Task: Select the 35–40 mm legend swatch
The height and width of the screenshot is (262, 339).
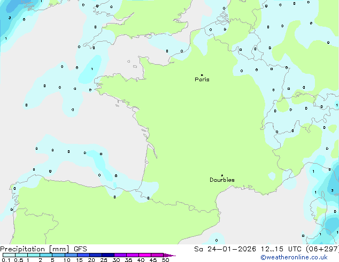Action: [x=132, y=255]
